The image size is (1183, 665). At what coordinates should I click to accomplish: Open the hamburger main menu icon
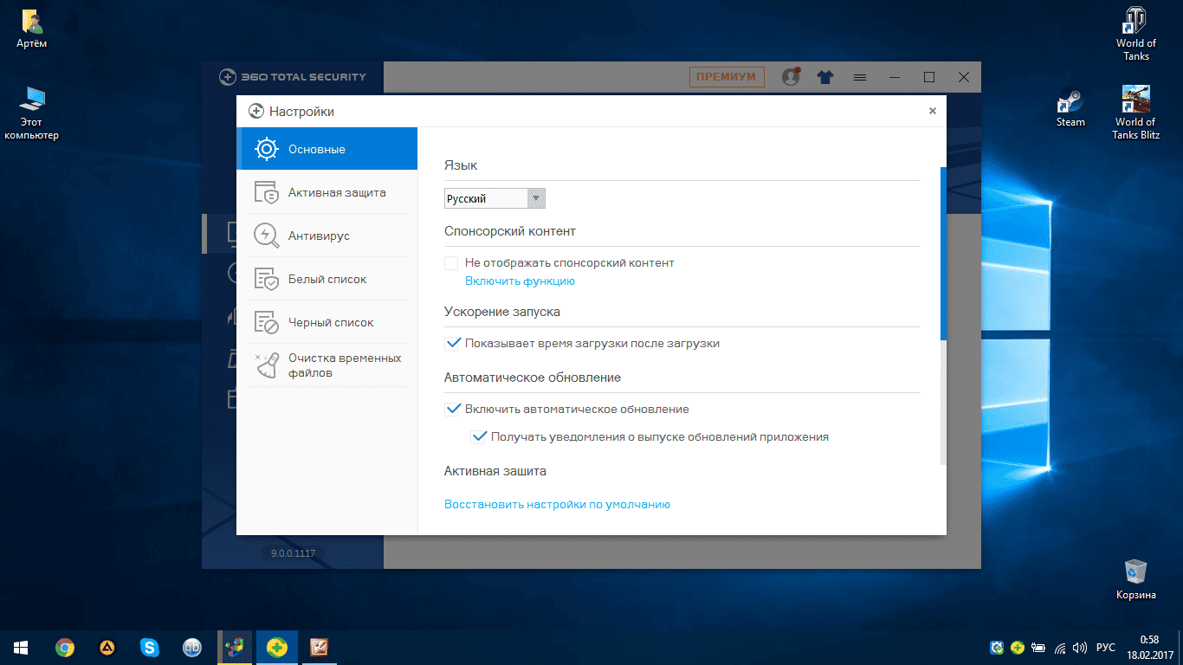tap(860, 77)
